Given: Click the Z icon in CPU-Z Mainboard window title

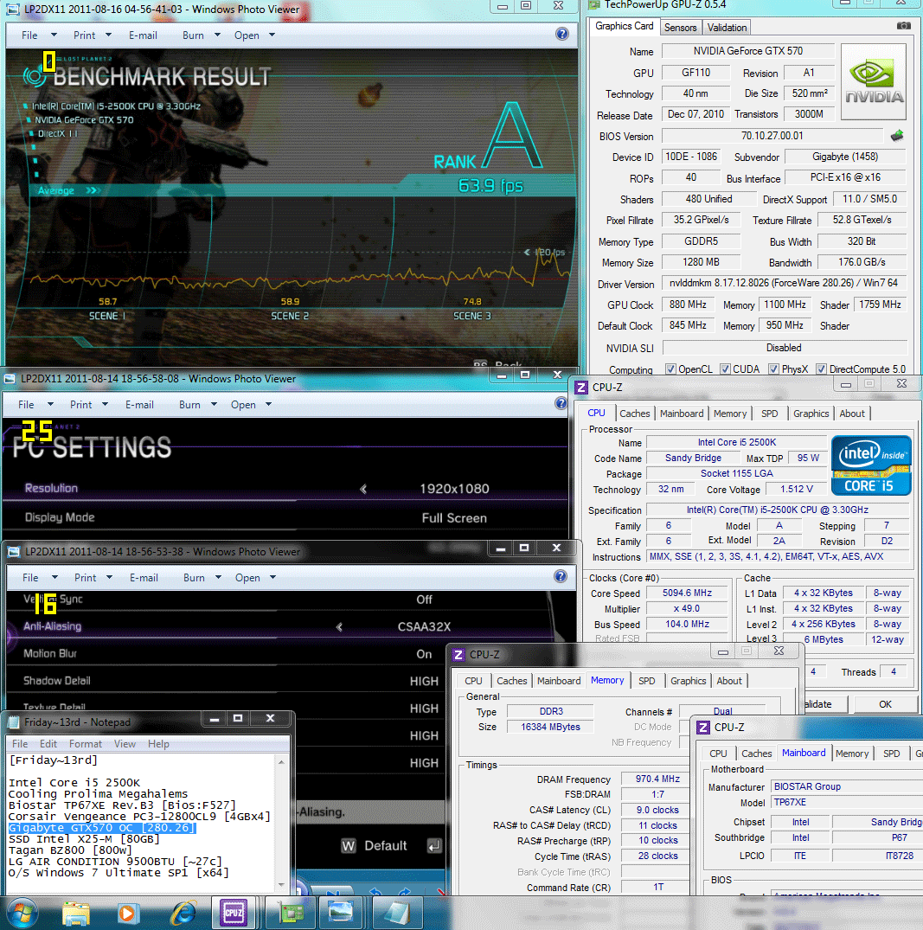Looking at the screenshot, I should click(x=703, y=728).
